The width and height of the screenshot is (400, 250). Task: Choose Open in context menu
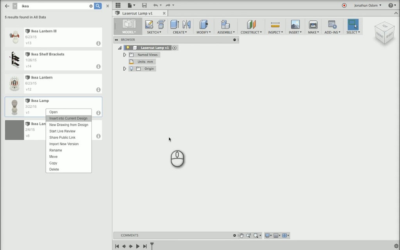69,112
